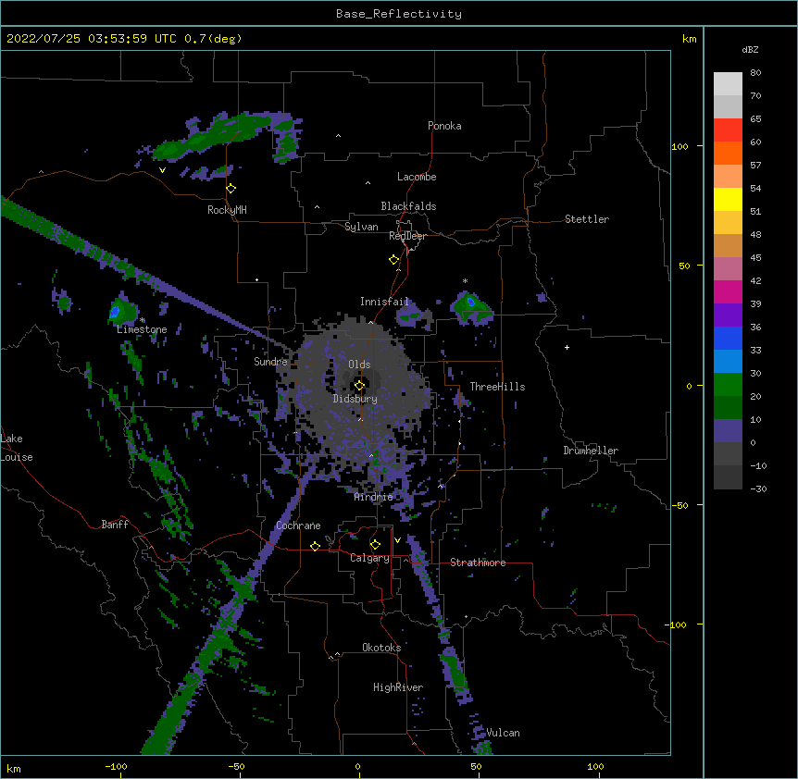Click the yellow V marker east of Calgary
Viewport: 798px width, 779px height.
[397, 540]
